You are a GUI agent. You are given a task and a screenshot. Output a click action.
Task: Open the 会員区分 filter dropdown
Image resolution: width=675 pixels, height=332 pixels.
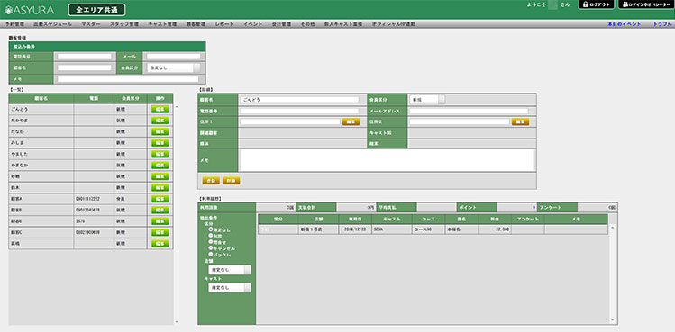click(174, 67)
